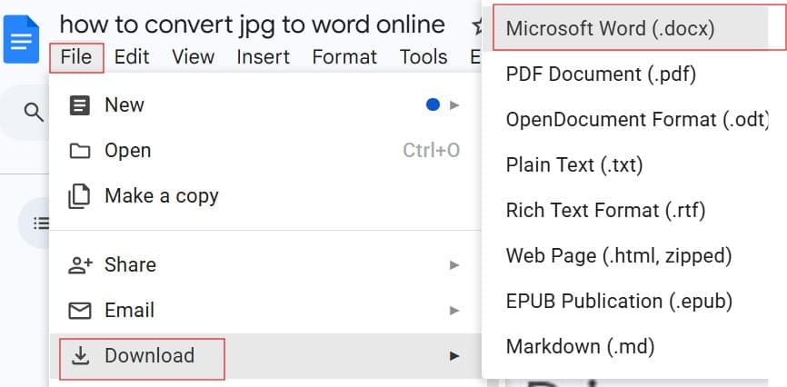Open the Edit menu
Screen dimensions: 787x387
[132, 57]
